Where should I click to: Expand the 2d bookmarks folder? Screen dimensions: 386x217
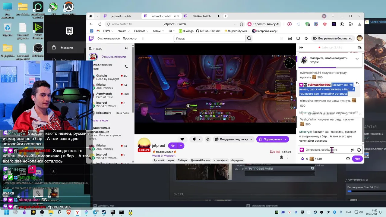(x=172, y=31)
